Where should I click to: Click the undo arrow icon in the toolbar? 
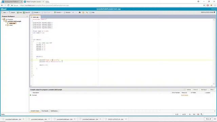click(73, 13)
